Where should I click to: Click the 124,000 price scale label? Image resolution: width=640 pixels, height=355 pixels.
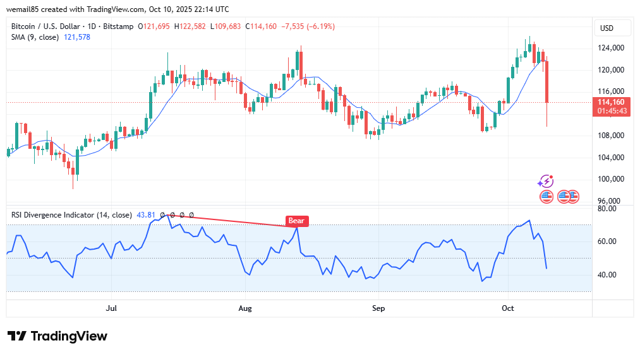(x=611, y=48)
